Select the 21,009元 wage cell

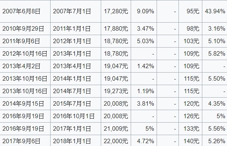(116, 129)
